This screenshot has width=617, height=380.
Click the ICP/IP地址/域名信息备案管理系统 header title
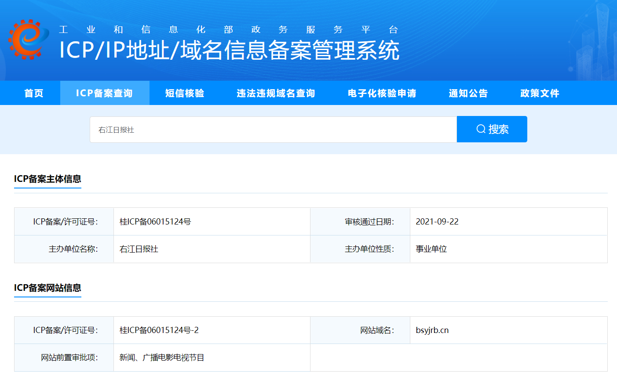229,50
